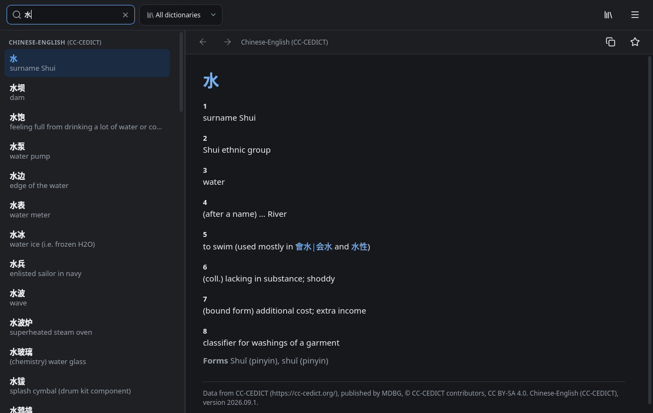Select the 水钹 splash cymbal result
Screen dimensions: 653x413
pyautogui.click(x=87, y=386)
